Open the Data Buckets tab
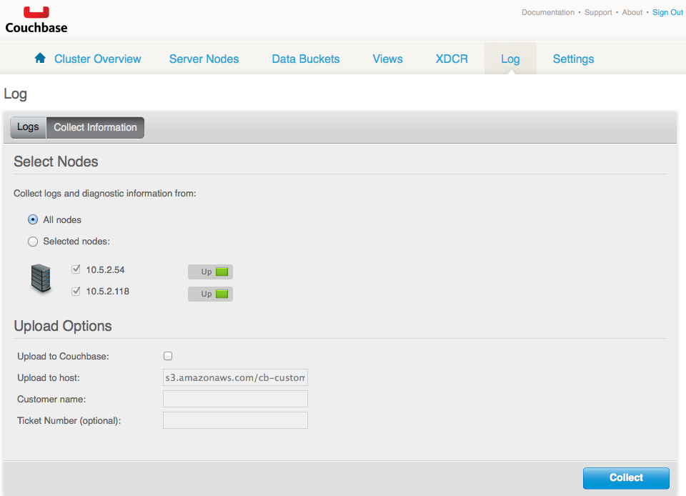The width and height of the screenshot is (686, 496). 306,59
